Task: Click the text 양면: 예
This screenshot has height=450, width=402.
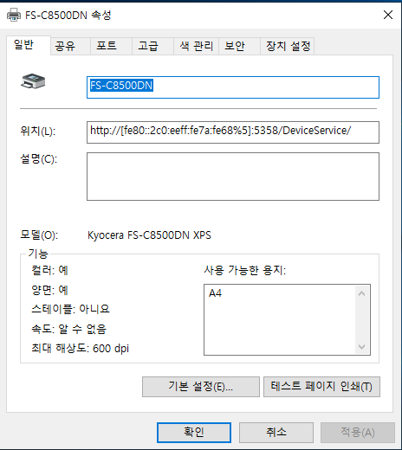Action: click(x=49, y=290)
